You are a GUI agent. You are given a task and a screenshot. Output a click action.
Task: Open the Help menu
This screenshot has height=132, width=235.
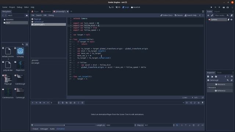coord(33,7)
